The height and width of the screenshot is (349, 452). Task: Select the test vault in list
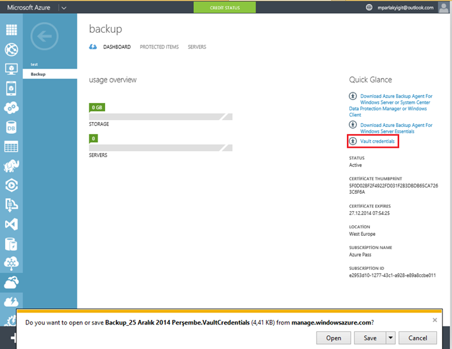(x=50, y=64)
